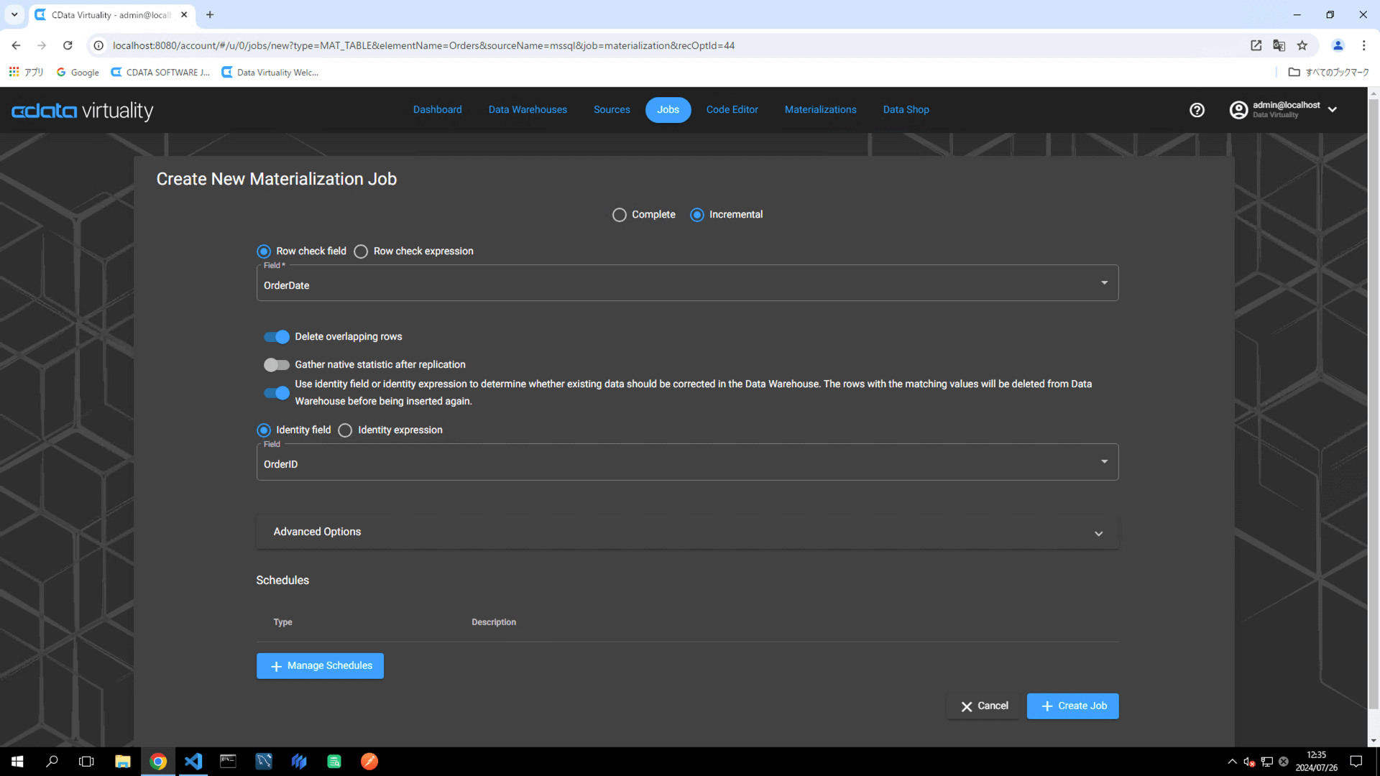Click the browser reload icon
This screenshot has width=1380, height=776.
pyautogui.click(x=68, y=45)
